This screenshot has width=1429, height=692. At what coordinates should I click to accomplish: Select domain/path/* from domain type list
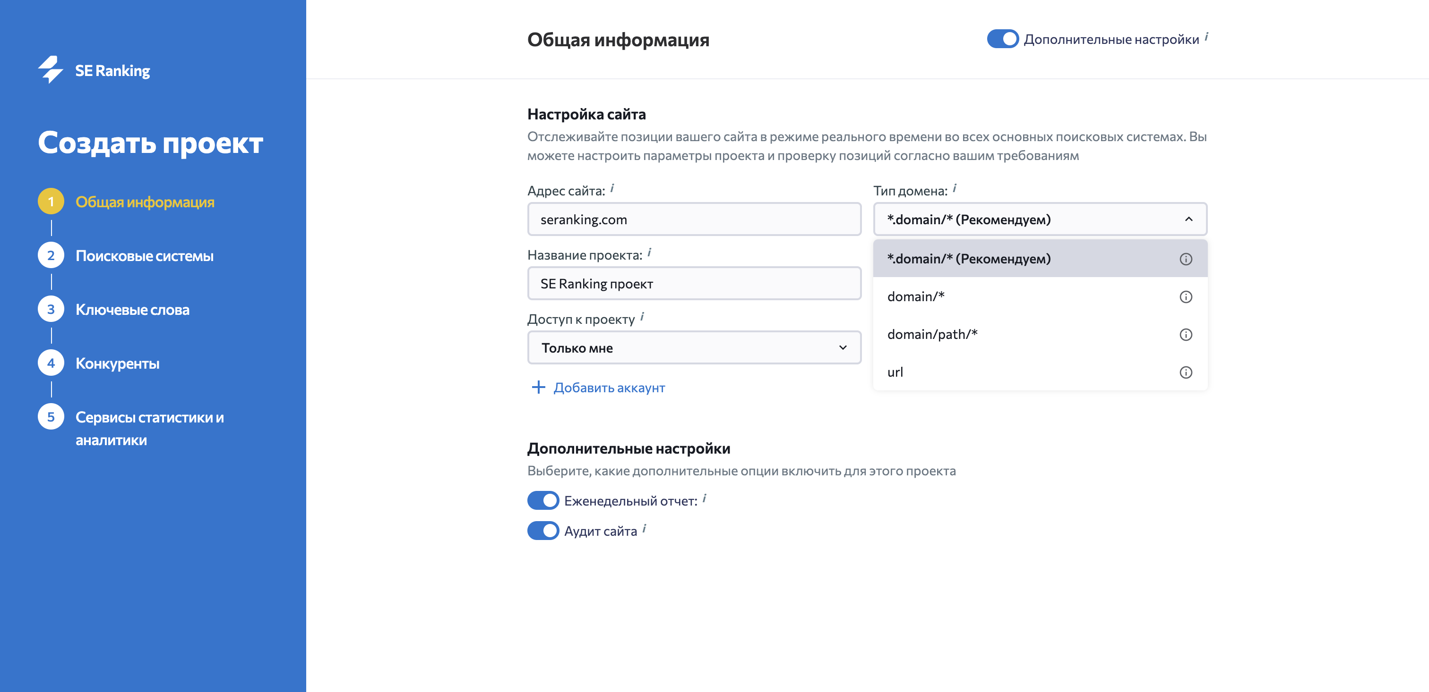[x=932, y=335]
